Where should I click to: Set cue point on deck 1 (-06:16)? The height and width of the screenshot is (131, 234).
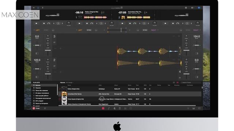pos(87,23)
